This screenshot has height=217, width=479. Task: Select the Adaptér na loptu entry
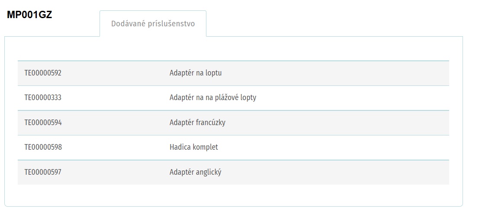196,73
